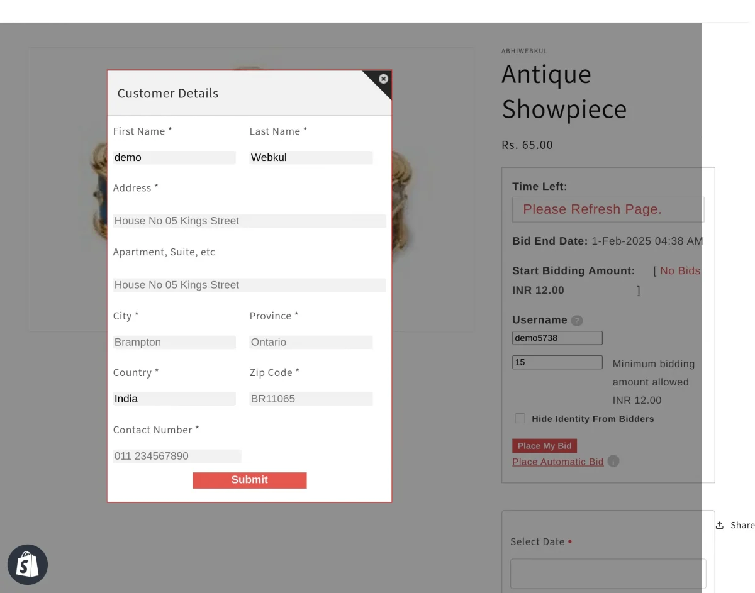Select the username field demo5738

point(557,338)
